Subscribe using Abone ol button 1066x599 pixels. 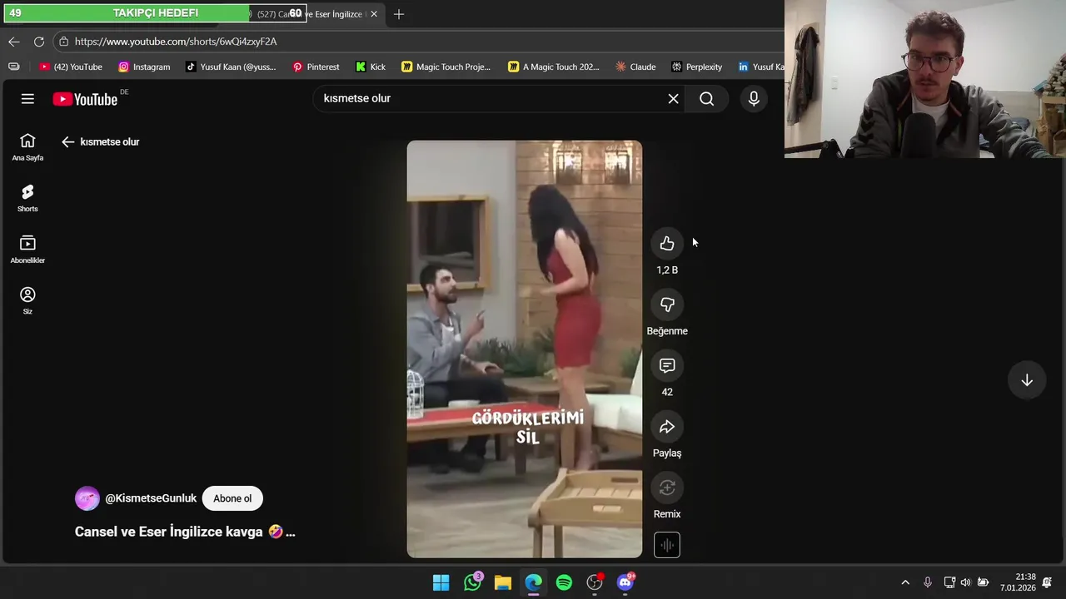[x=232, y=498]
